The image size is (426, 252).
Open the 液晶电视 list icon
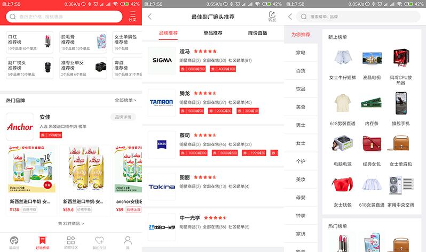tap(372, 58)
